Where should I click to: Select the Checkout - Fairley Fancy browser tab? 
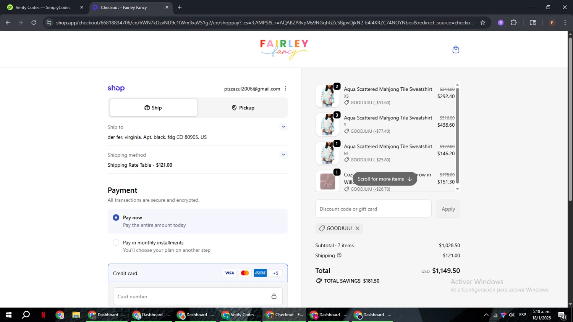click(x=130, y=7)
